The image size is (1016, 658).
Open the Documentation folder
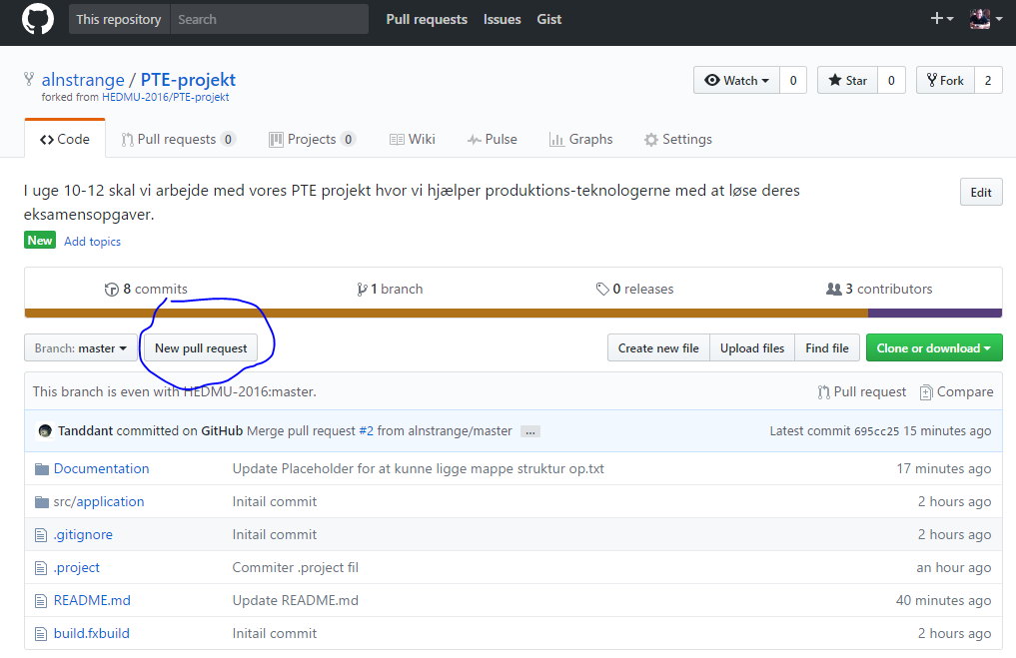click(101, 468)
